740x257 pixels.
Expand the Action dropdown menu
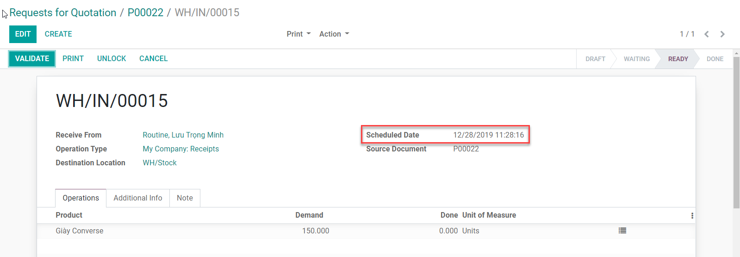click(x=334, y=34)
